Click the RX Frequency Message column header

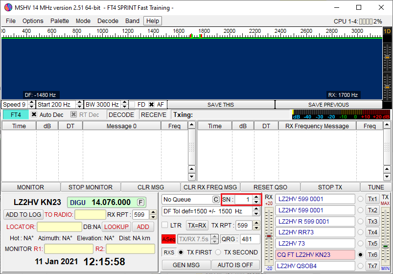(317, 126)
